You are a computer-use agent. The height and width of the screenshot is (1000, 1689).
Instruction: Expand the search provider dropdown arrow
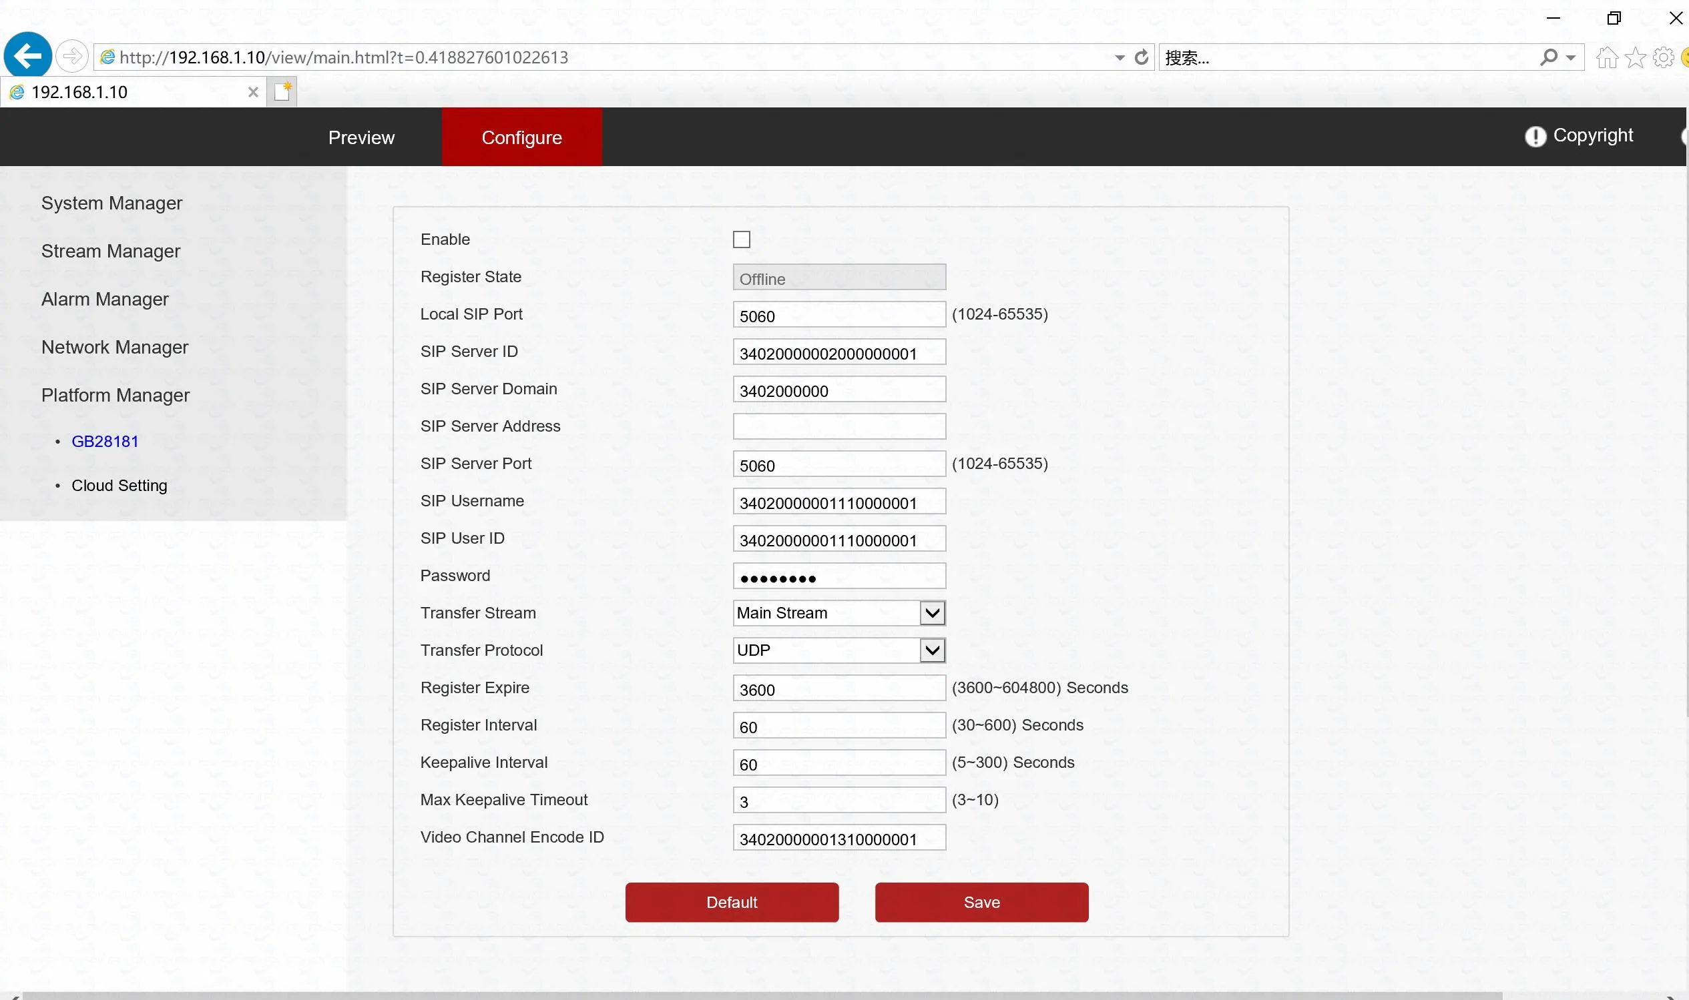1570,58
